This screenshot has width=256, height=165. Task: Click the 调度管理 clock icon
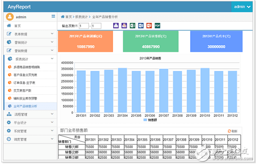pyautogui.click(x=9, y=139)
